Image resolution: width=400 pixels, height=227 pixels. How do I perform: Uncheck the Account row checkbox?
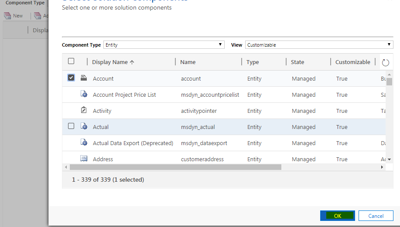[x=71, y=78]
